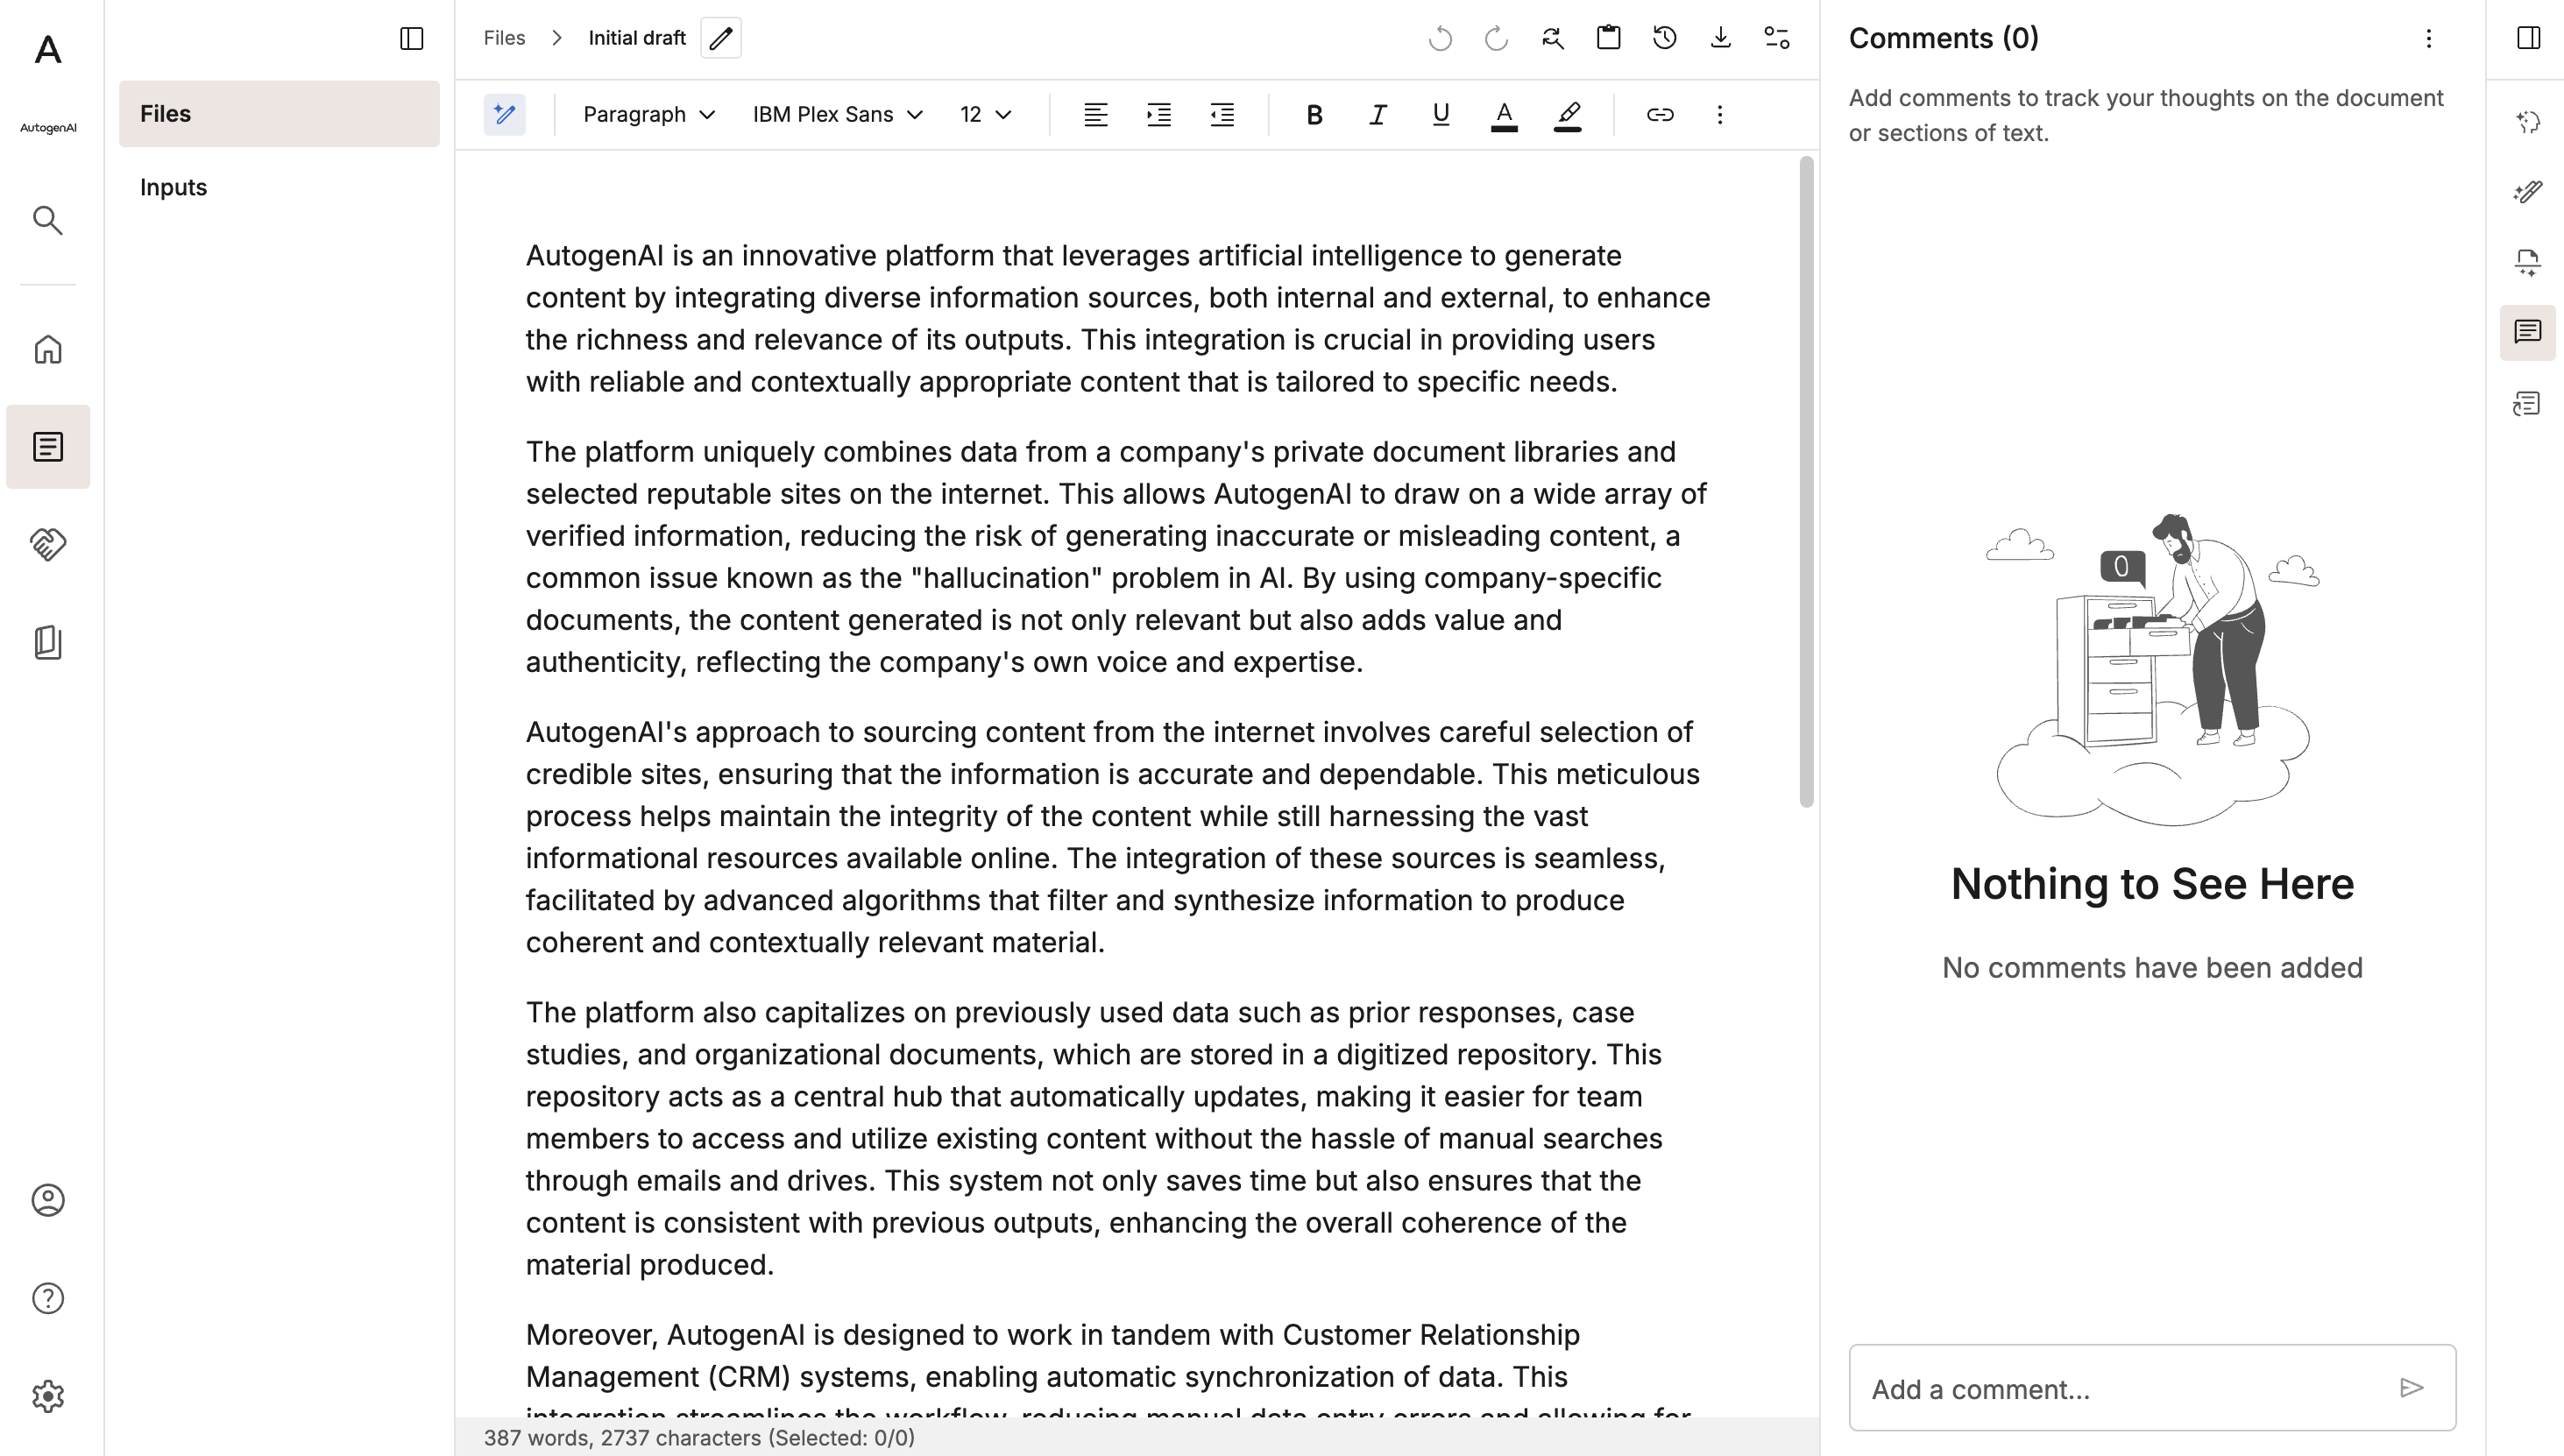Toggle the right side panel

(x=2528, y=38)
